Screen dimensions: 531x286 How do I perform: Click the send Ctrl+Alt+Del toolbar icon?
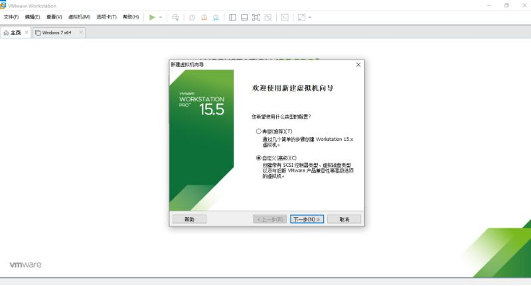(x=175, y=17)
